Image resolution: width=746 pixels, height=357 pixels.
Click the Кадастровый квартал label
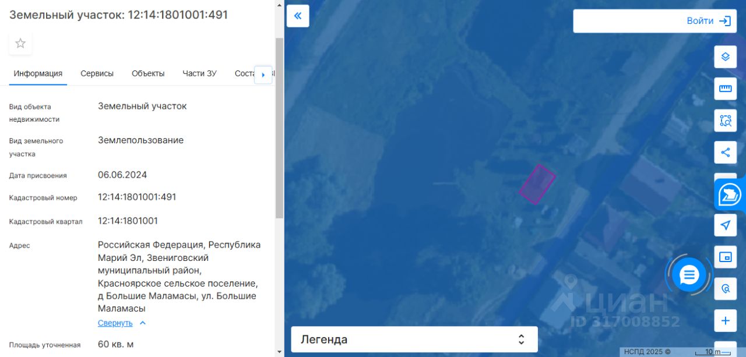coord(46,221)
